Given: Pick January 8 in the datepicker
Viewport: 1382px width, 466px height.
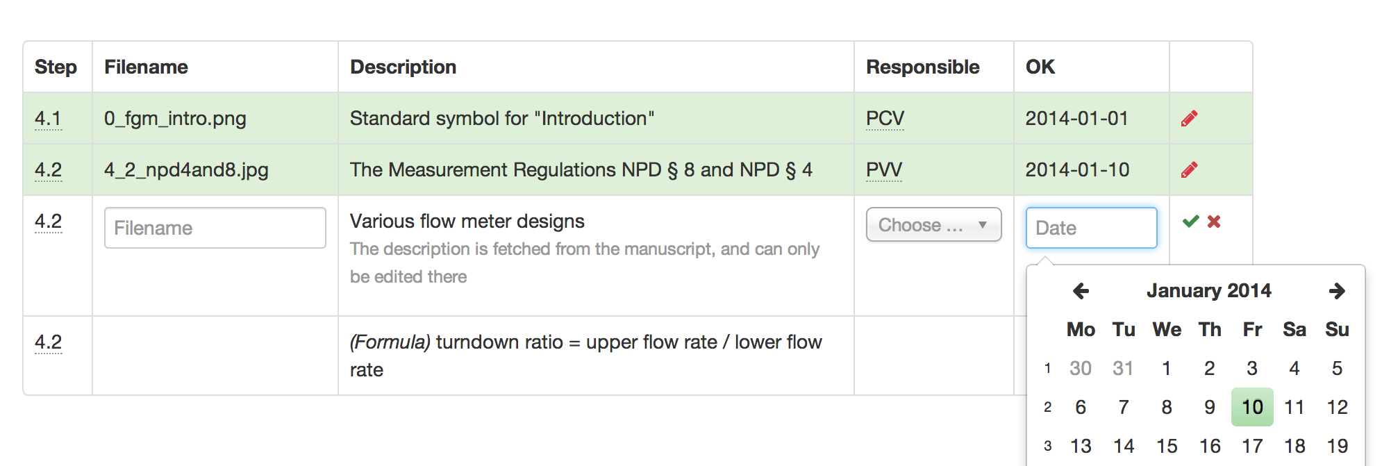Looking at the screenshot, I should [1167, 407].
